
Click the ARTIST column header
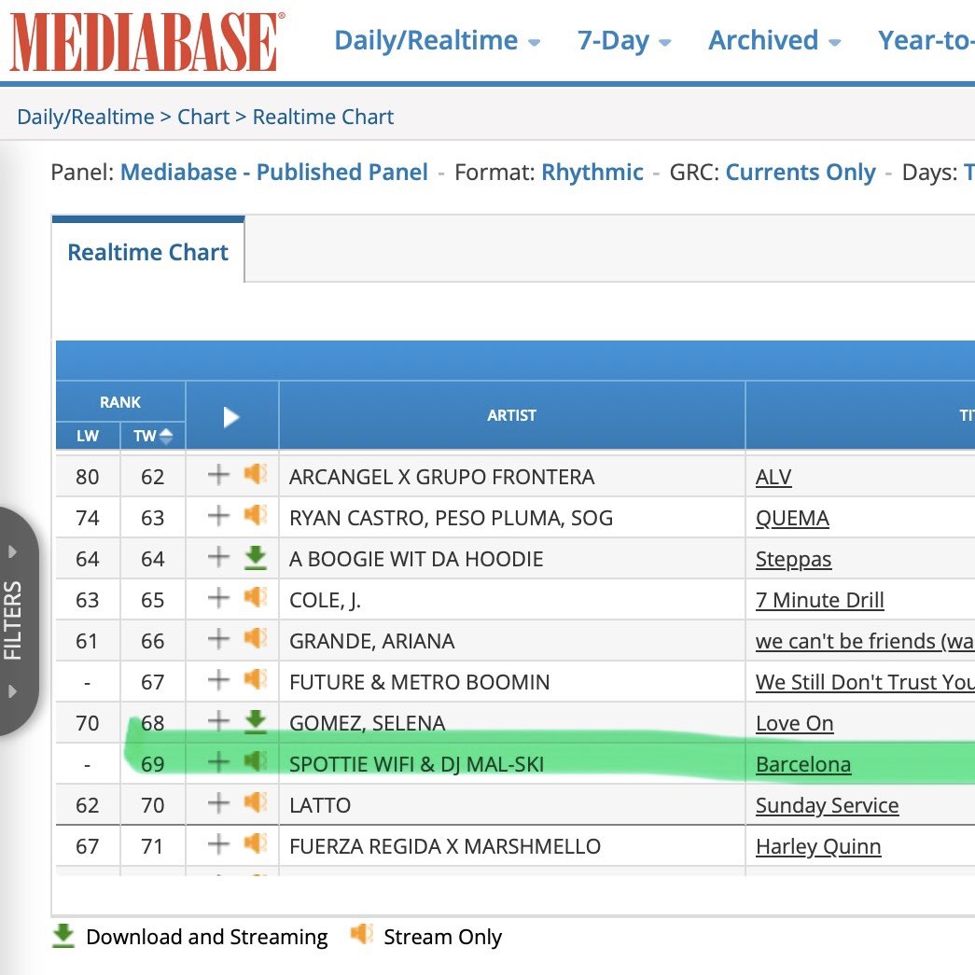[511, 415]
